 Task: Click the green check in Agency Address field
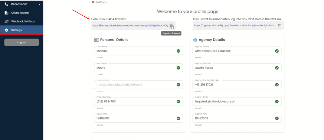[x=277, y=68]
